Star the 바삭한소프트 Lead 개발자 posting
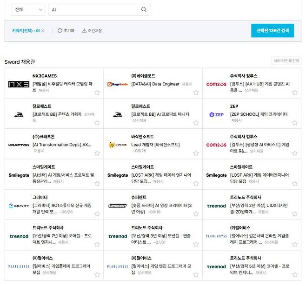Image resolution: width=306 pixels, height=286 pixels. pyautogui.click(x=196, y=153)
